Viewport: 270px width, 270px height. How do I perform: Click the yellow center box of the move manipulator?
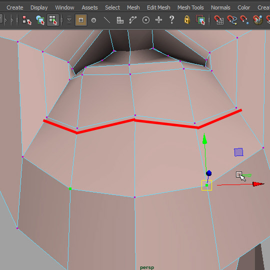pos(206,185)
